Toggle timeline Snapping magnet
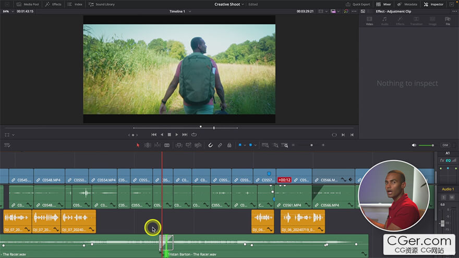Viewport: 459px width, 258px height. [x=211, y=145]
